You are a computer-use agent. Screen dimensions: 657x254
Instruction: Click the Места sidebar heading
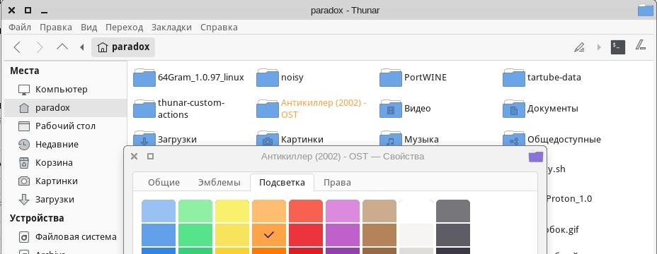click(x=24, y=71)
